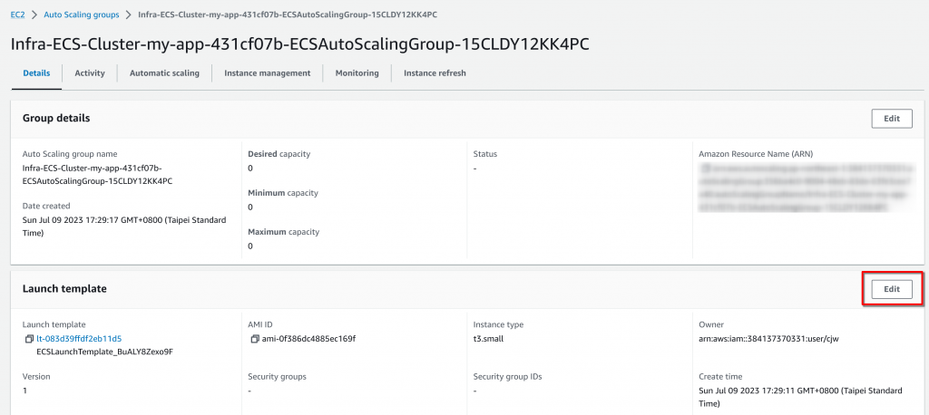Open launch template lt-083d39ffdf2eb11d5 link

79,339
